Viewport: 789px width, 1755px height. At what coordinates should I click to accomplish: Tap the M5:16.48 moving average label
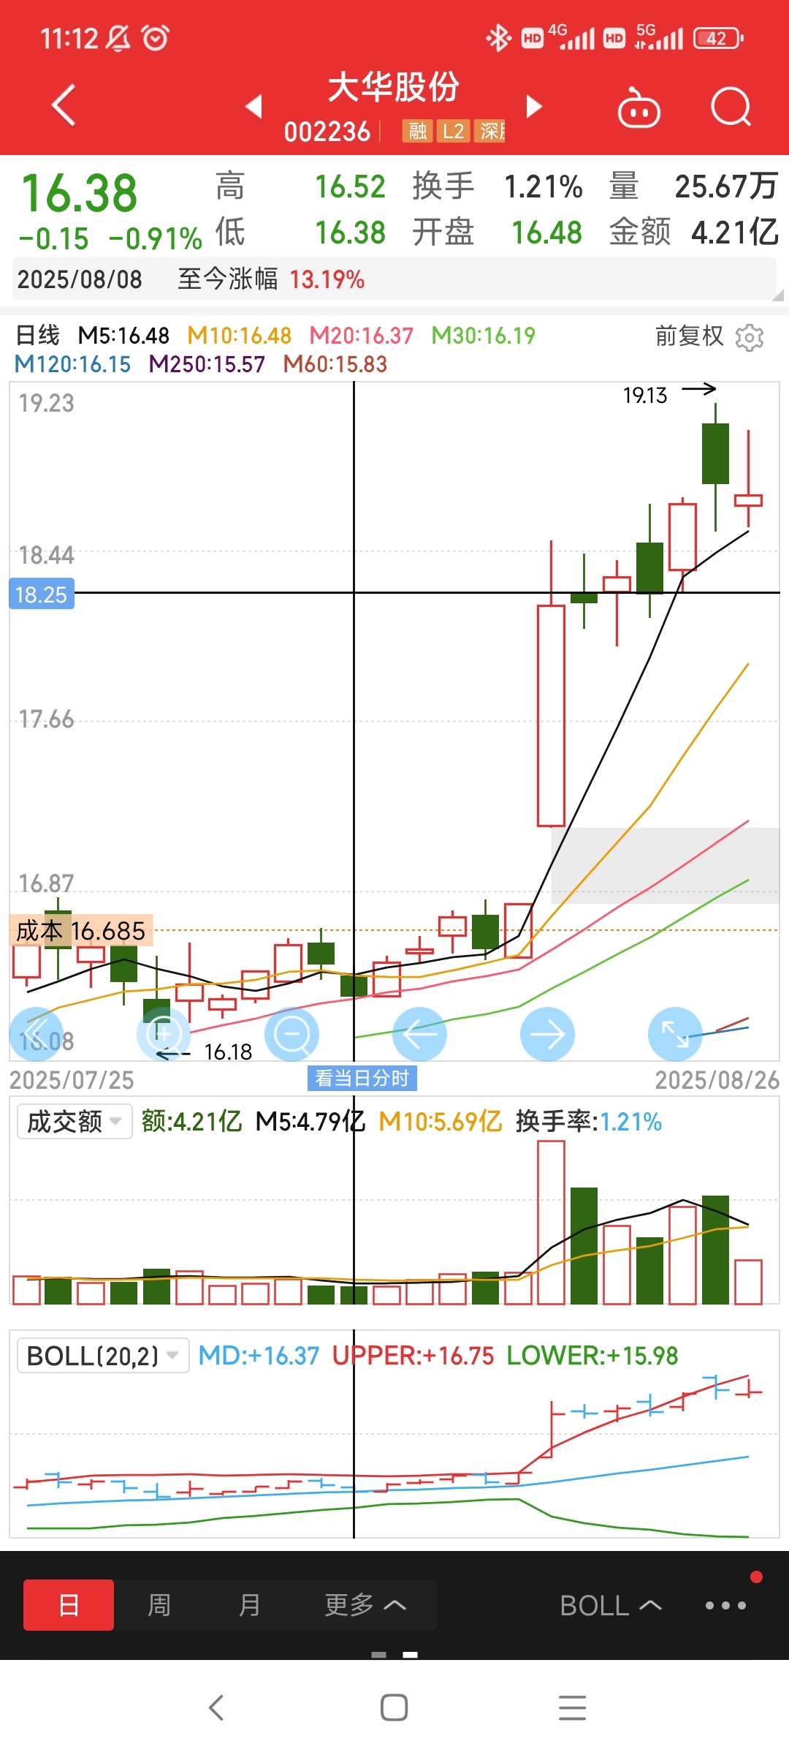(x=123, y=336)
